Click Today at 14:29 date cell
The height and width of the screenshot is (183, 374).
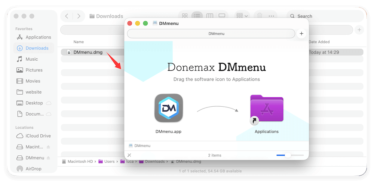tap(324, 52)
